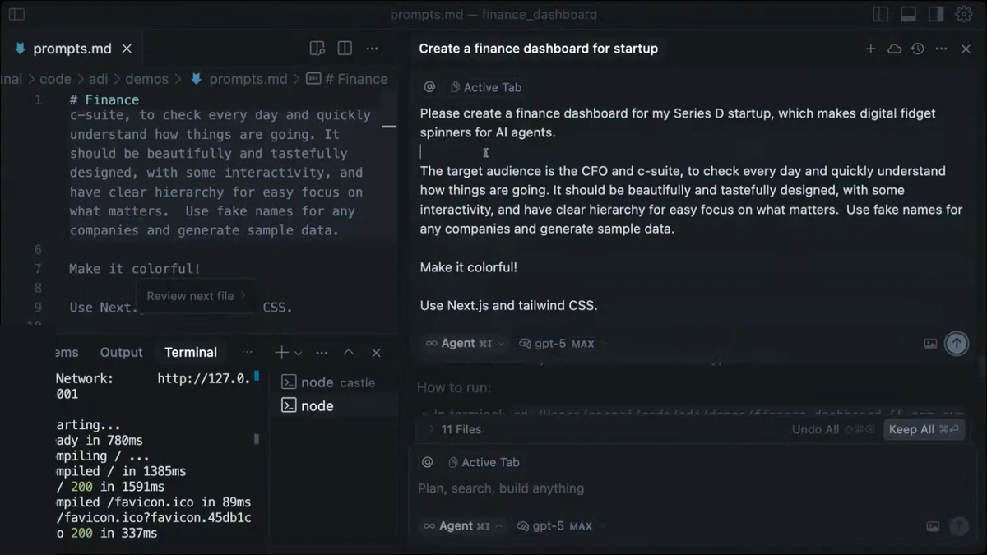The width and height of the screenshot is (987, 555).
Task: Click the send arrow in bottom chat input
Action: tap(958, 526)
